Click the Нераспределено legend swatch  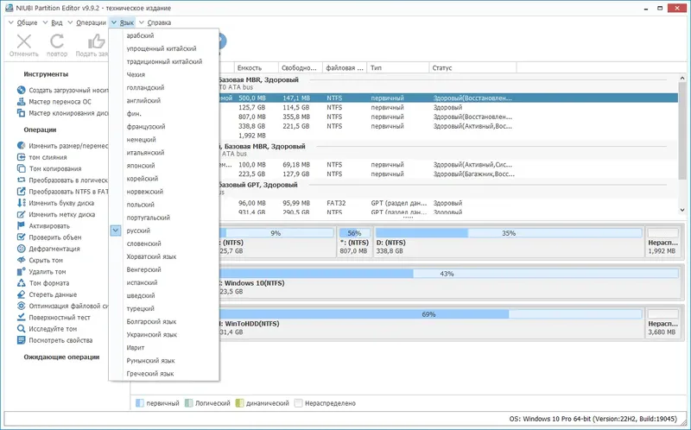[298, 403]
